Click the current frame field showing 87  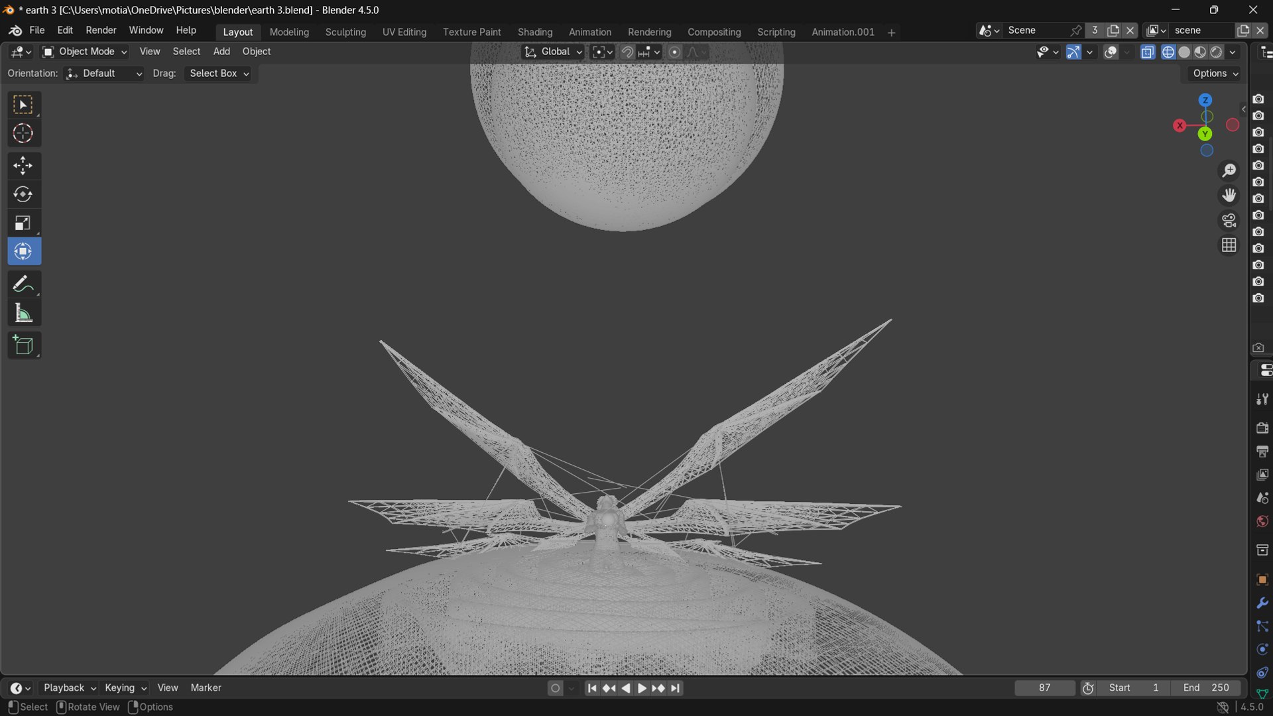point(1045,688)
